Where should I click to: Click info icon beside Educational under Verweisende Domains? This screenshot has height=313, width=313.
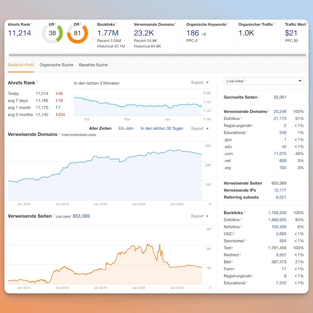[247, 132]
